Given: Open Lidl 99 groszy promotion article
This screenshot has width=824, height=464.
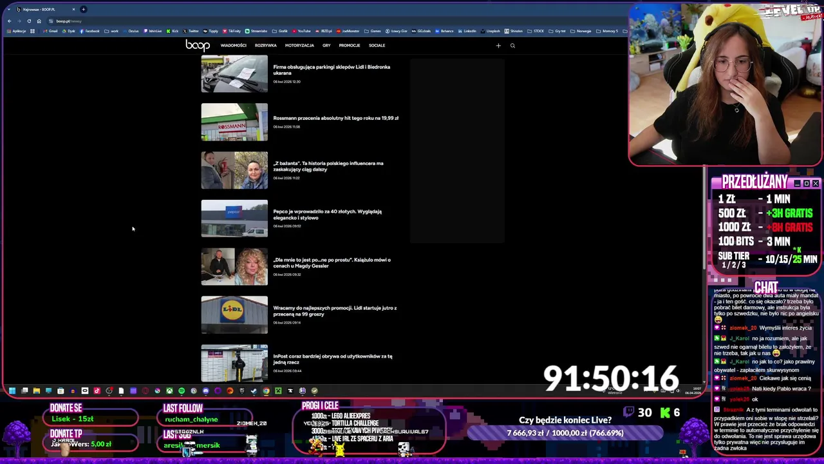Looking at the screenshot, I should pos(335,311).
